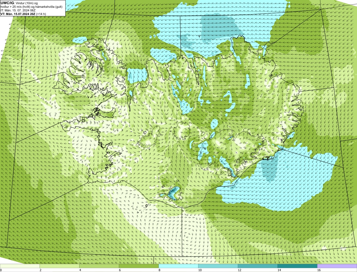Click the '16' label on the wind scale
Screen dimensions: 357x272
tap(319, 270)
